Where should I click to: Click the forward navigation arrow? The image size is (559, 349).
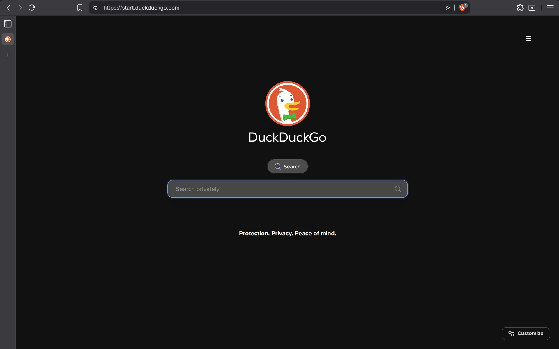click(x=20, y=8)
